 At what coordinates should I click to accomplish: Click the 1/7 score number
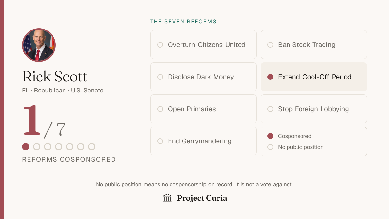44,121
